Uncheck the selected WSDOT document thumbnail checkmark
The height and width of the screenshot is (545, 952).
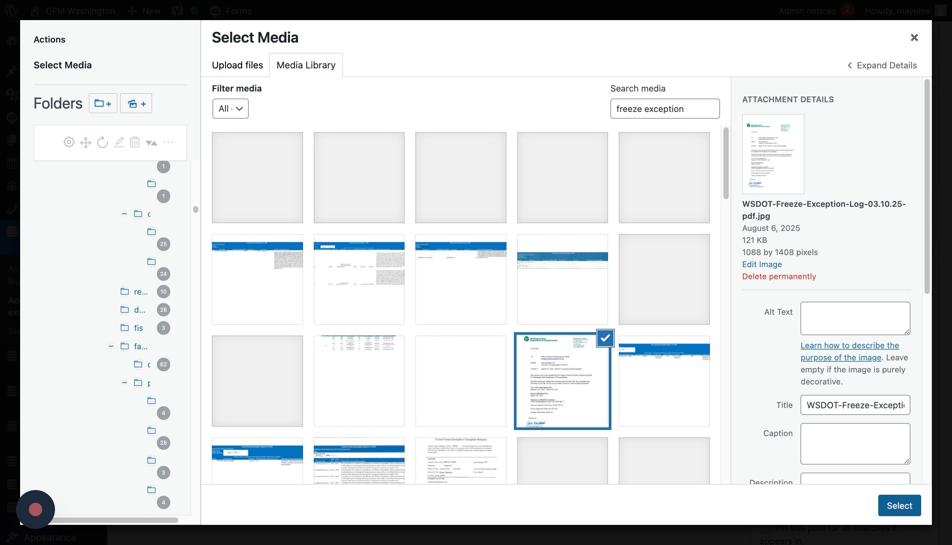[x=605, y=338]
